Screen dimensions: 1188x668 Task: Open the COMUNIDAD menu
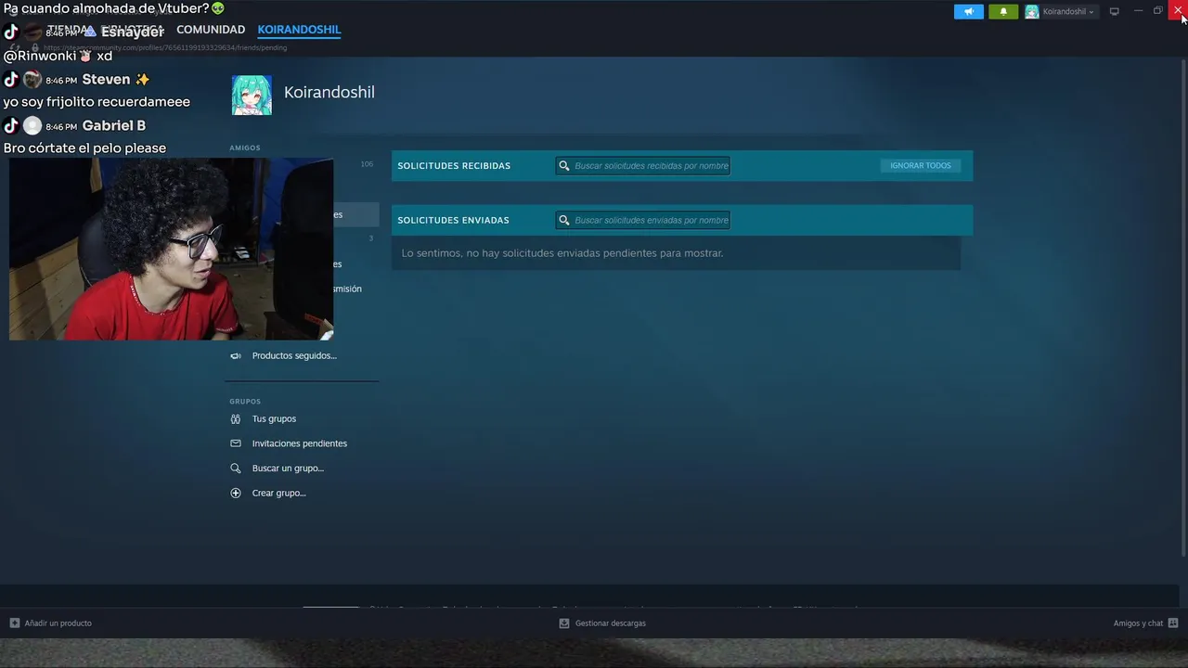click(x=211, y=30)
